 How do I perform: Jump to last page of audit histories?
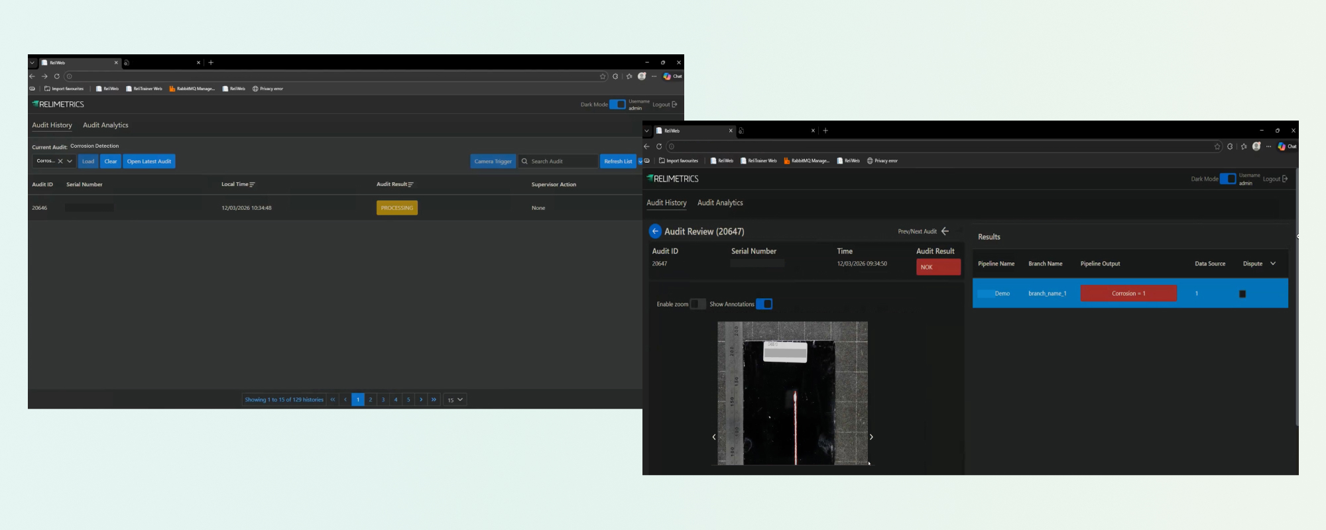click(434, 399)
